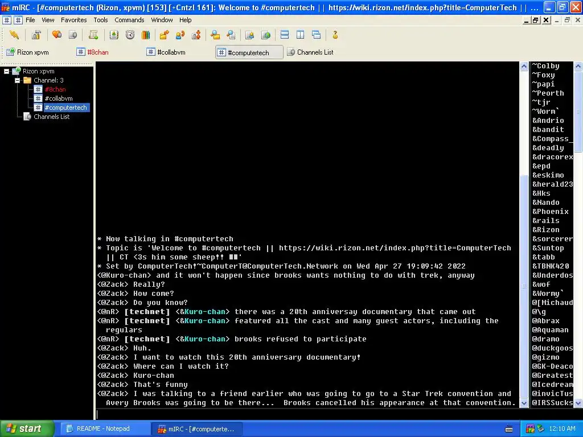Select ~Colby in the nicklist
This screenshot has height=437, width=583.
(x=545, y=66)
